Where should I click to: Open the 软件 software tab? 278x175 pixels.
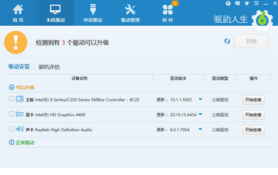point(167,13)
